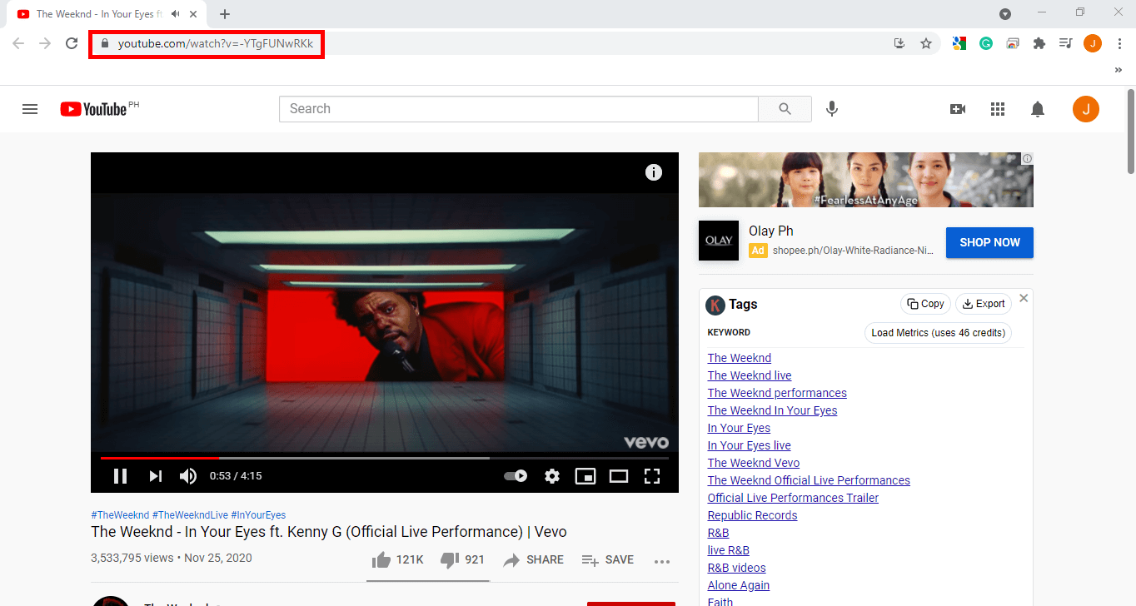The image size is (1136, 606).
Task: Click the Olay logo thumbnail
Action: (719, 241)
